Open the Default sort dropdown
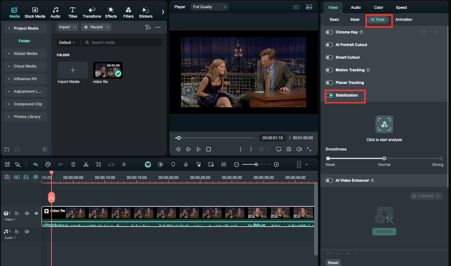This screenshot has width=451, height=266. [x=67, y=42]
